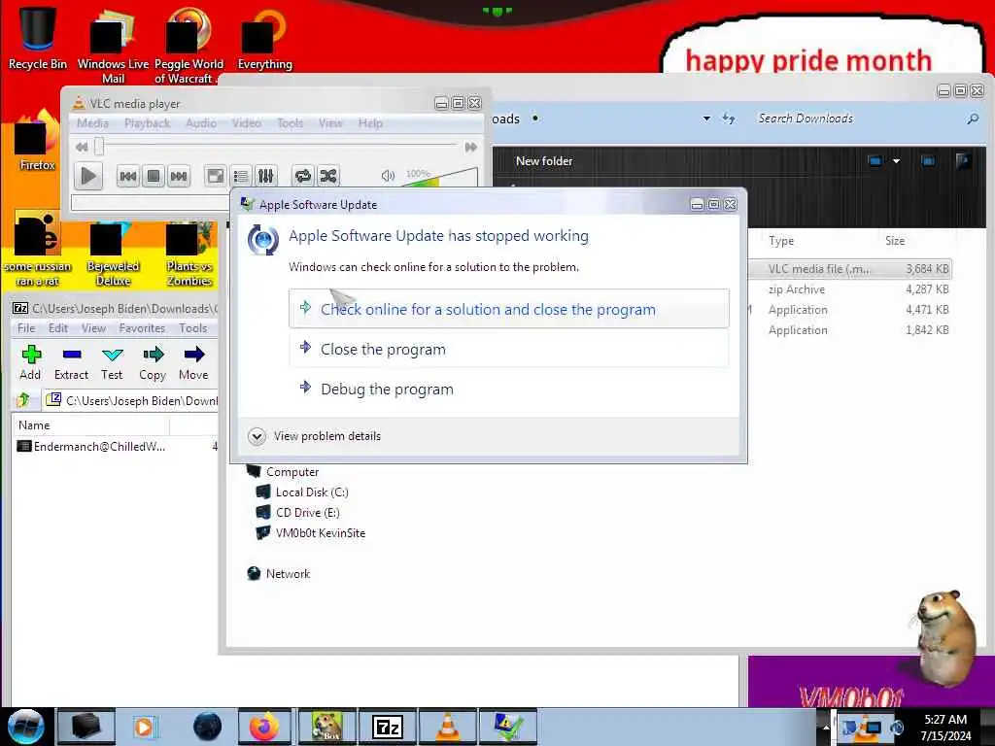Open the Explorer address bar dropdown arrow

pyautogui.click(x=706, y=119)
